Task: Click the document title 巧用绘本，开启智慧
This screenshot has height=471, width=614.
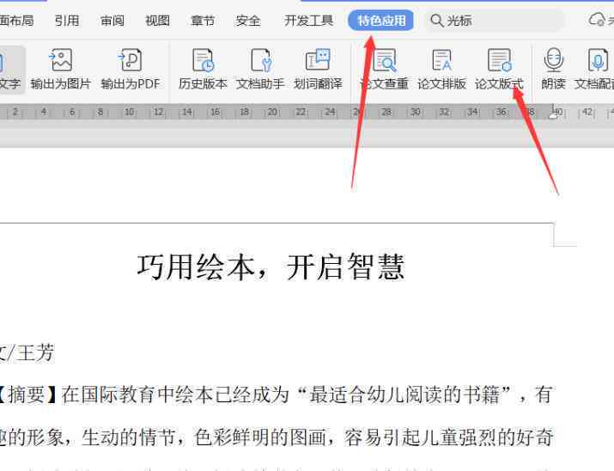Action: pos(271,266)
